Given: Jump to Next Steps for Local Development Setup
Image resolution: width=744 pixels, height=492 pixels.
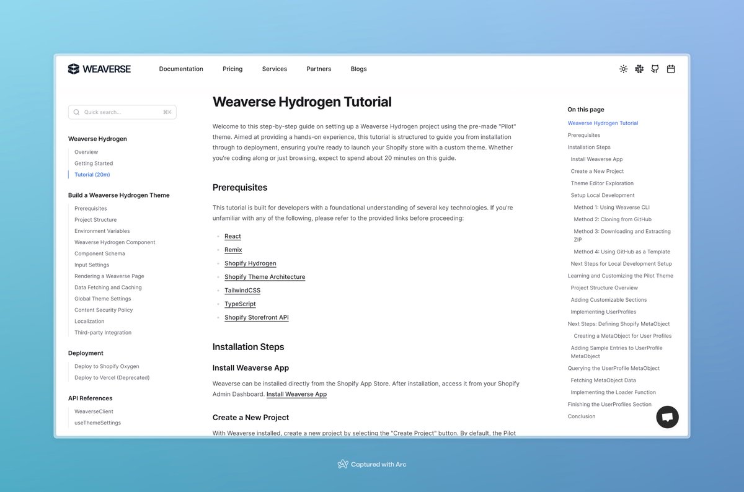Looking at the screenshot, I should point(621,264).
